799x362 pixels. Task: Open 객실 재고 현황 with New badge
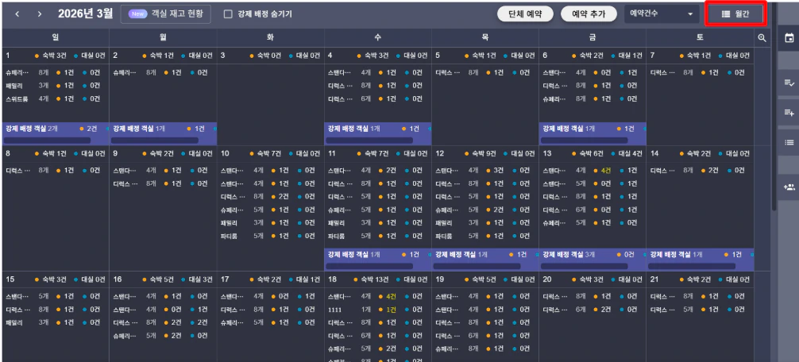(166, 13)
